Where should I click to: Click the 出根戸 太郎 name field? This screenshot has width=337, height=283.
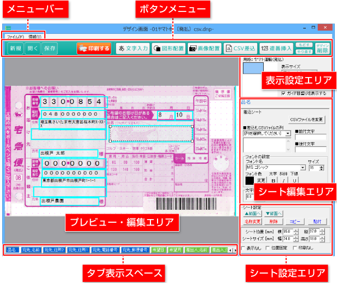(x=68, y=153)
